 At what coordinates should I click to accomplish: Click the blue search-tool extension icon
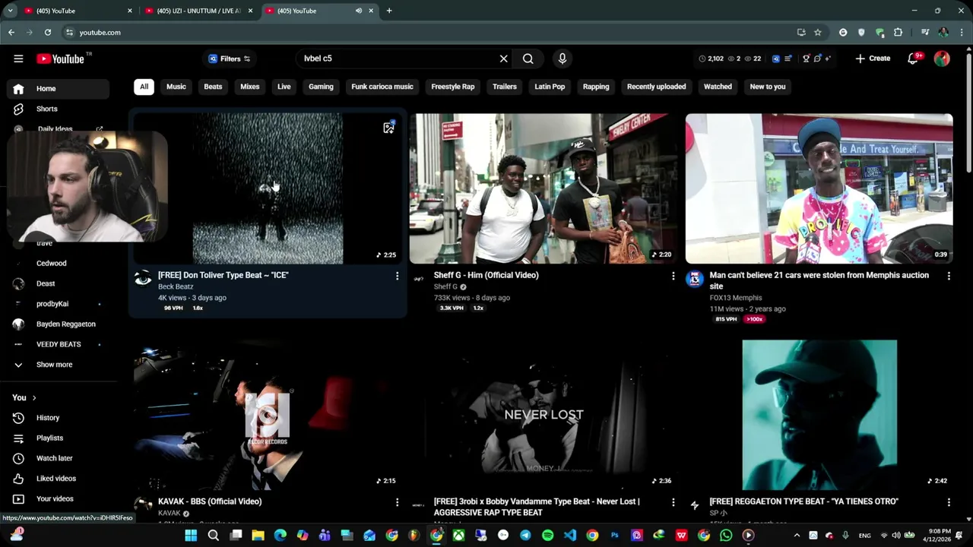776,58
